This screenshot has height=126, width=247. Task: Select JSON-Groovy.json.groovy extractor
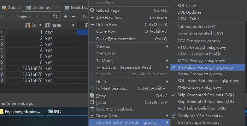coord(207,61)
